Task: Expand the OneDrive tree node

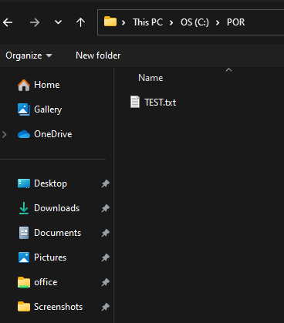Action: tap(5, 134)
